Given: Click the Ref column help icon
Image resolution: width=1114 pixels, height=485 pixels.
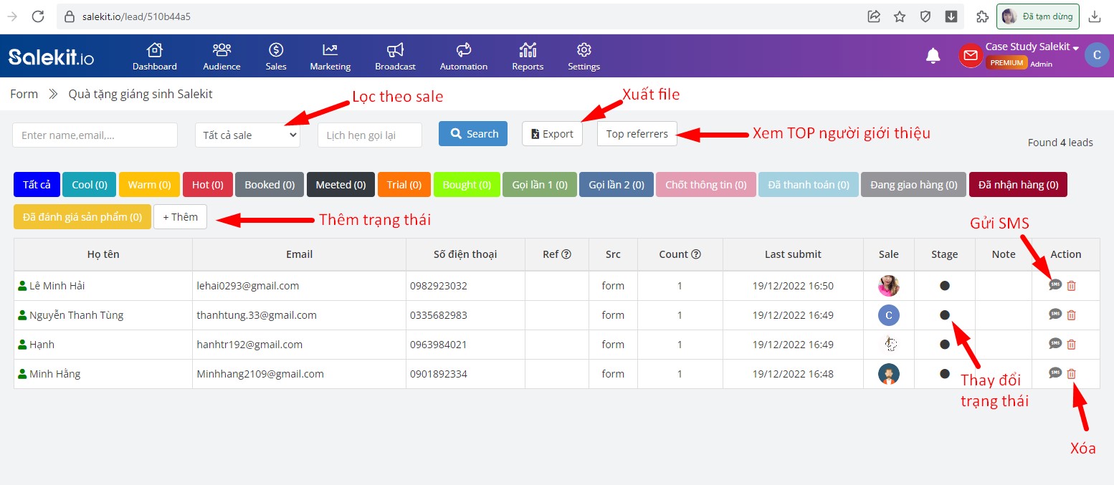Looking at the screenshot, I should [566, 254].
